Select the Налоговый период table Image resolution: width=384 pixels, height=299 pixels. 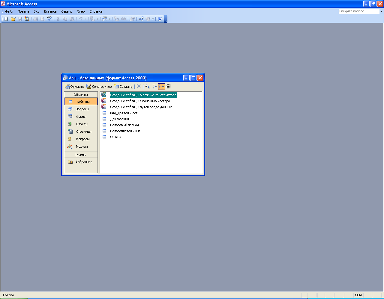124,125
